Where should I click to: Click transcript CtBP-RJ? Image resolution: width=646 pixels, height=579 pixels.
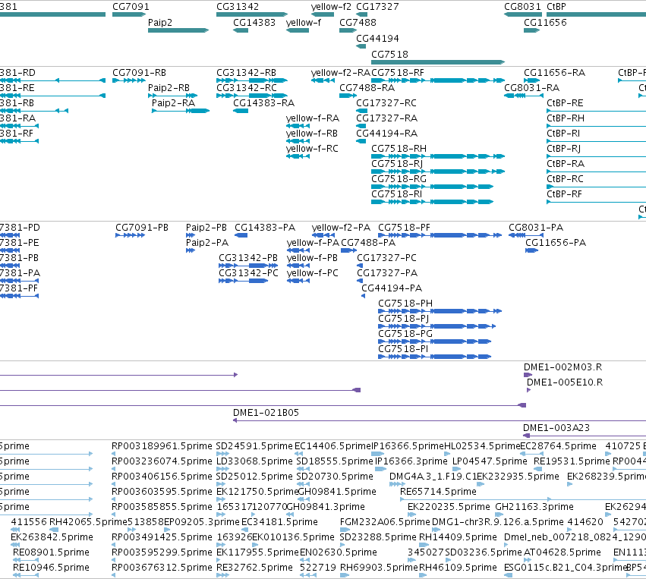click(x=596, y=156)
